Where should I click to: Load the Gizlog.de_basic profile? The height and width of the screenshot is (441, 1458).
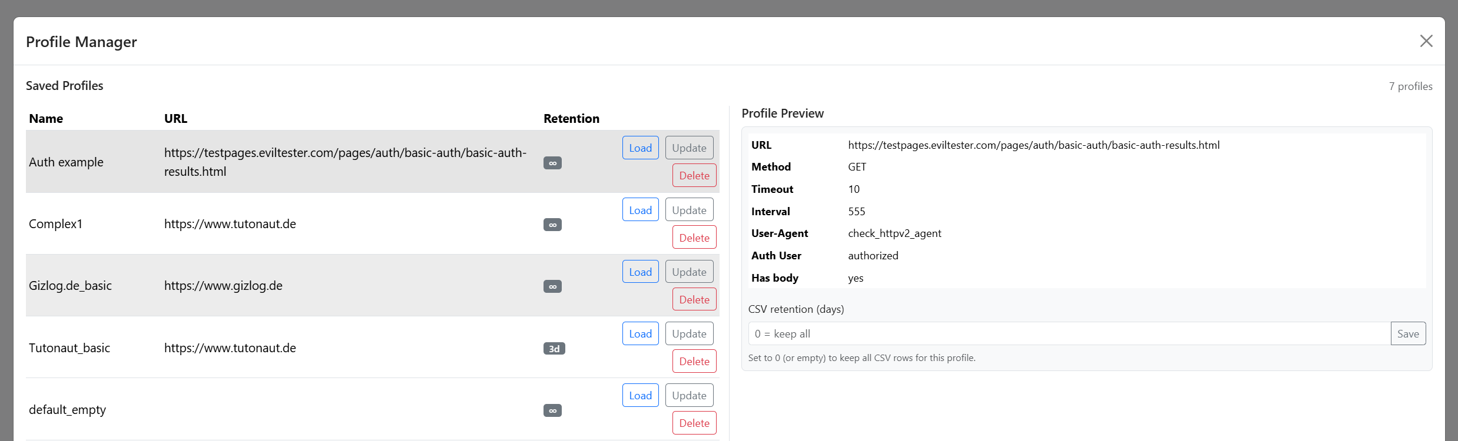click(x=640, y=272)
